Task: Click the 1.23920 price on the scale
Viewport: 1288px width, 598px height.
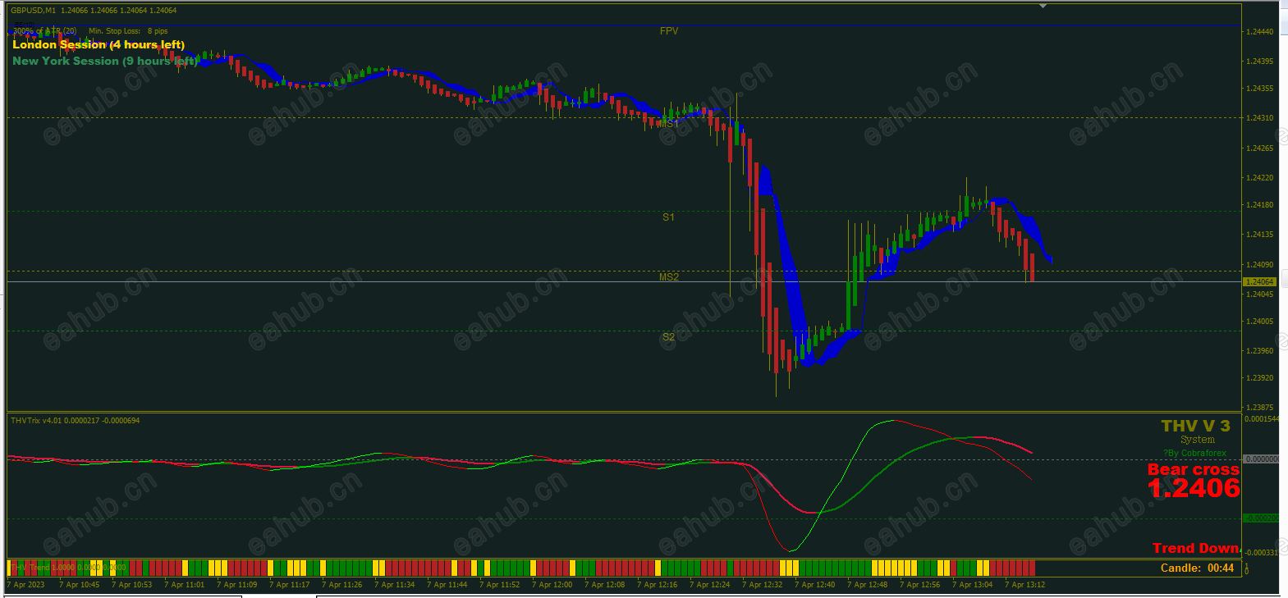Action: click(1260, 378)
